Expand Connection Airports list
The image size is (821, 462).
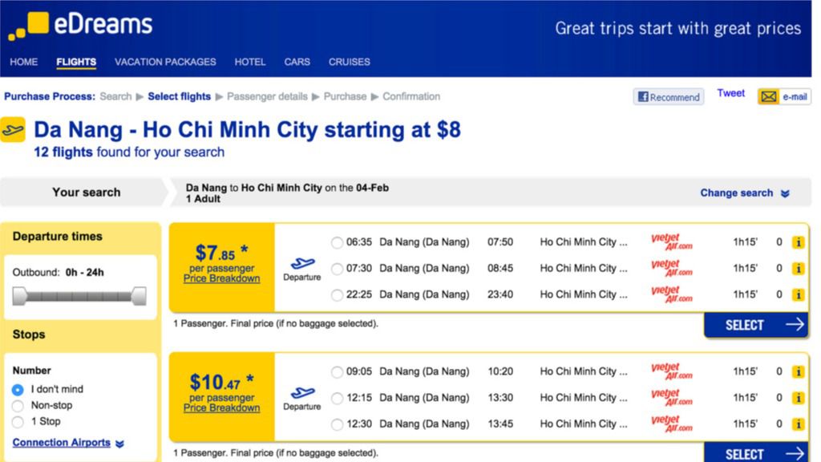(x=68, y=443)
